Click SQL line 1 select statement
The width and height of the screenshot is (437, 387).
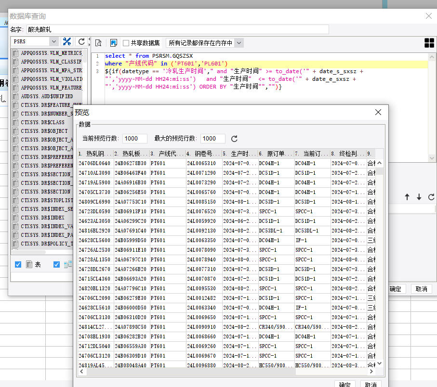(x=149, y=56)
